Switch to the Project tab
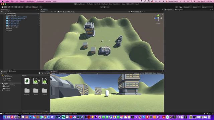214x120 pixels. point(4,71)
